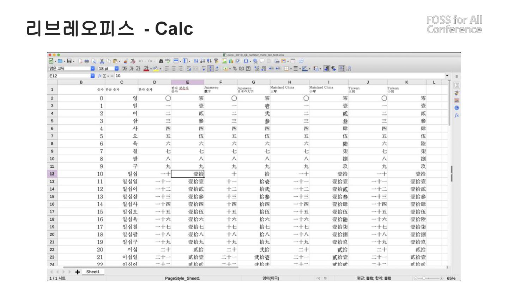Open the font name dropdown 맑은 고딕

point(92,68)
